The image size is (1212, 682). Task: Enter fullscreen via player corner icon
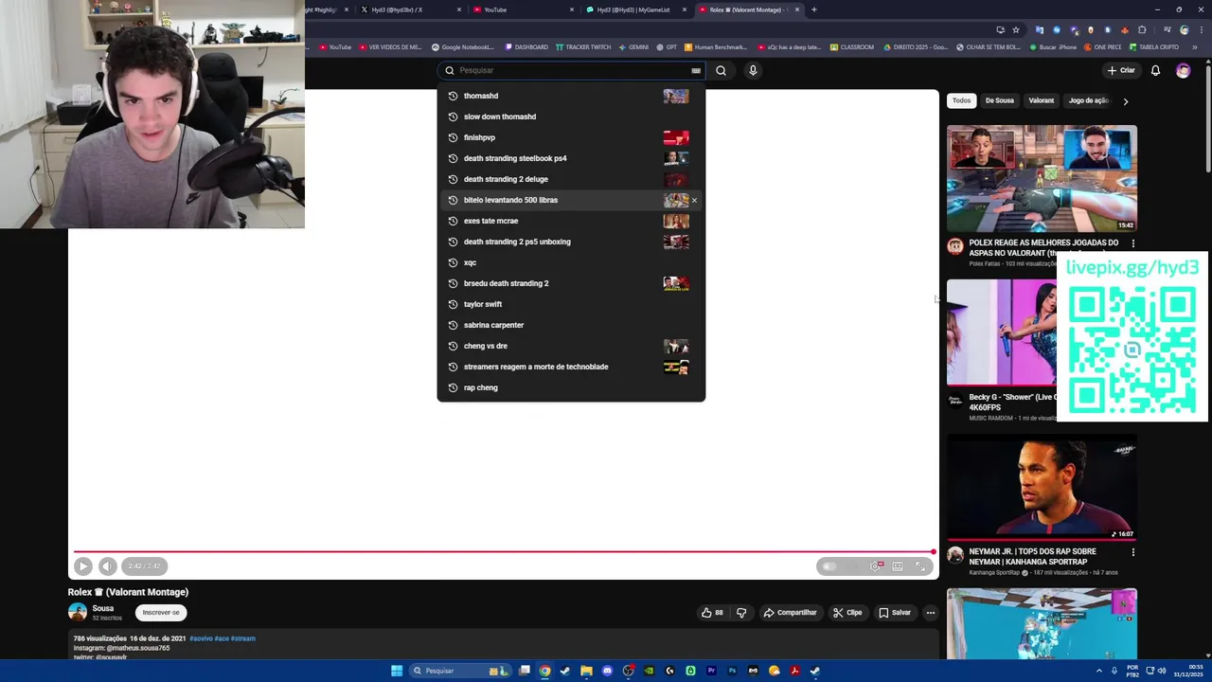(x=920, y=566)
